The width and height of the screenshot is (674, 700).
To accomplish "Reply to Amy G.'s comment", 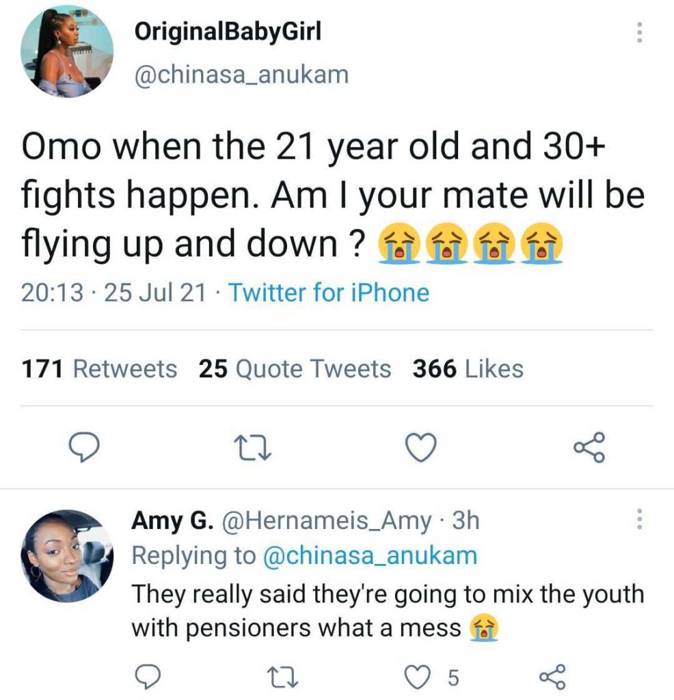I will 146,677.
